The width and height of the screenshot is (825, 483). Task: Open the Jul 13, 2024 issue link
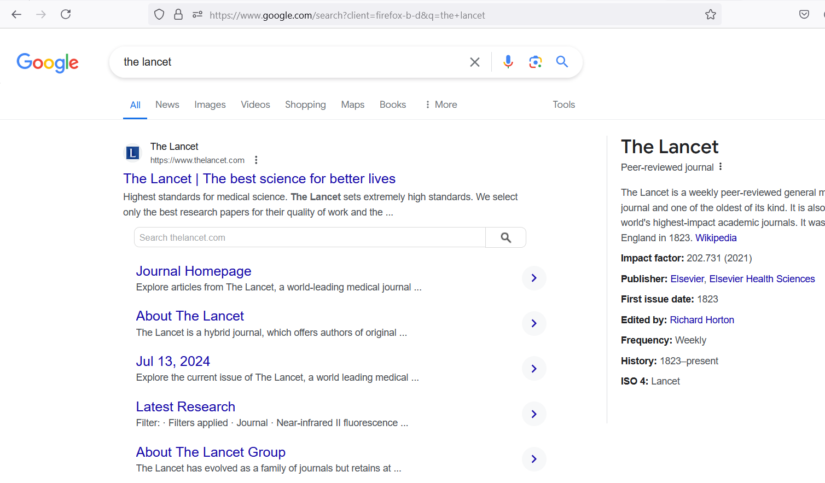[x=173, y=362]
